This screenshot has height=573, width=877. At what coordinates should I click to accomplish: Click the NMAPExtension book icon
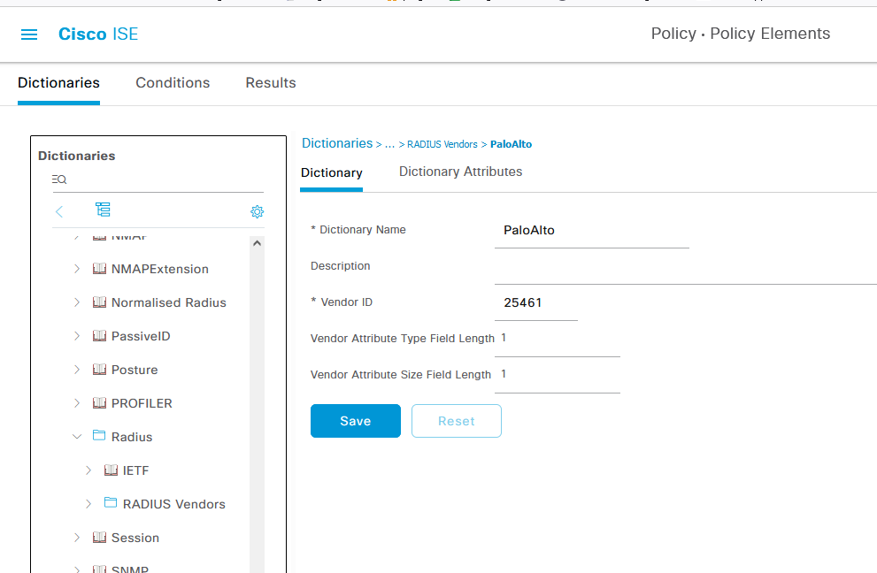(99, 268)
